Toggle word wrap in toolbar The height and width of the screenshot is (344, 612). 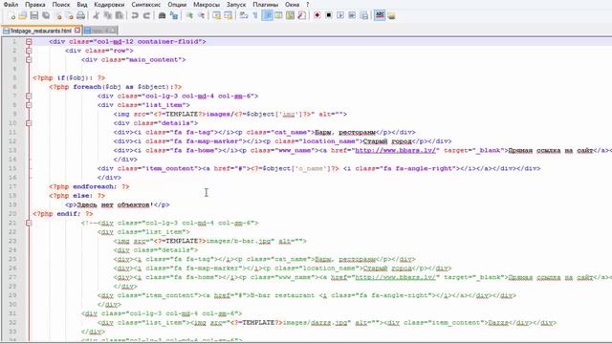[244, 15]
